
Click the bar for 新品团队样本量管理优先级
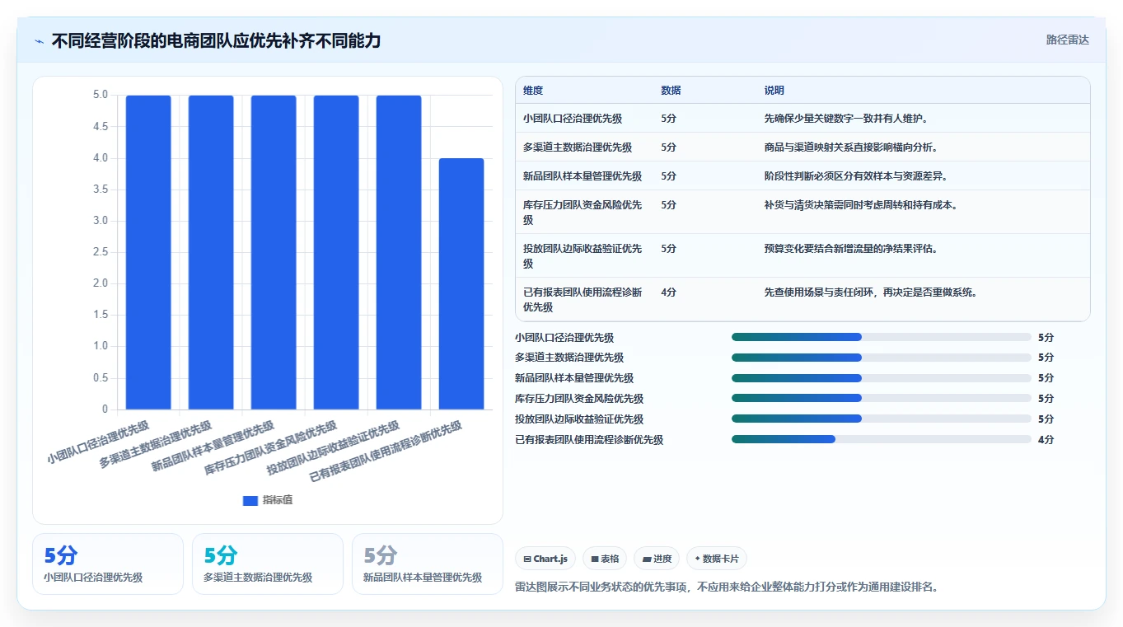click(x=274, y=252)
